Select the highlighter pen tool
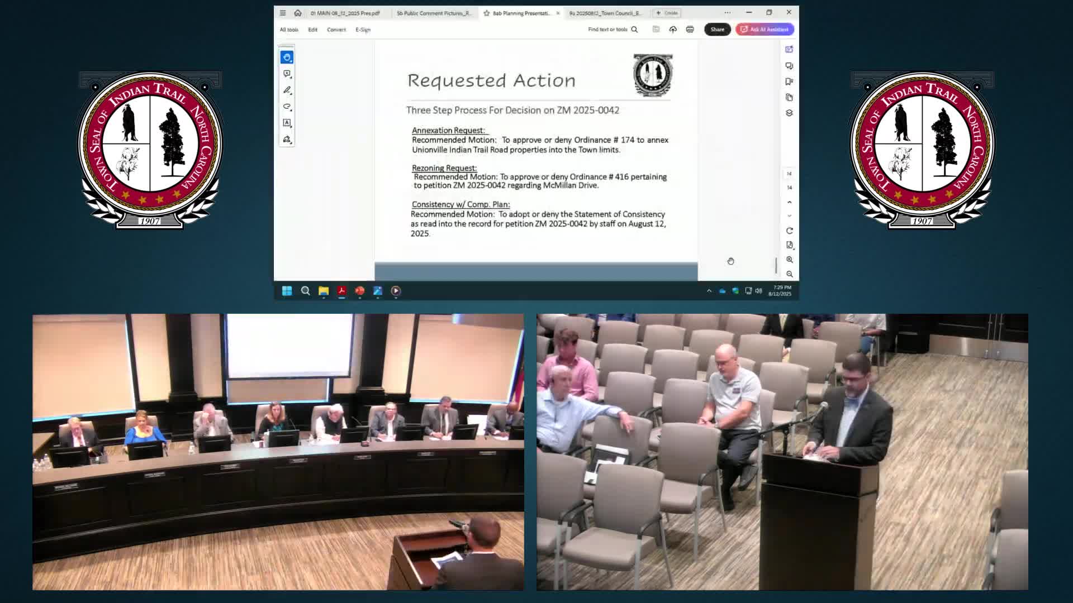1073x603 pixels. pos(287,90)
